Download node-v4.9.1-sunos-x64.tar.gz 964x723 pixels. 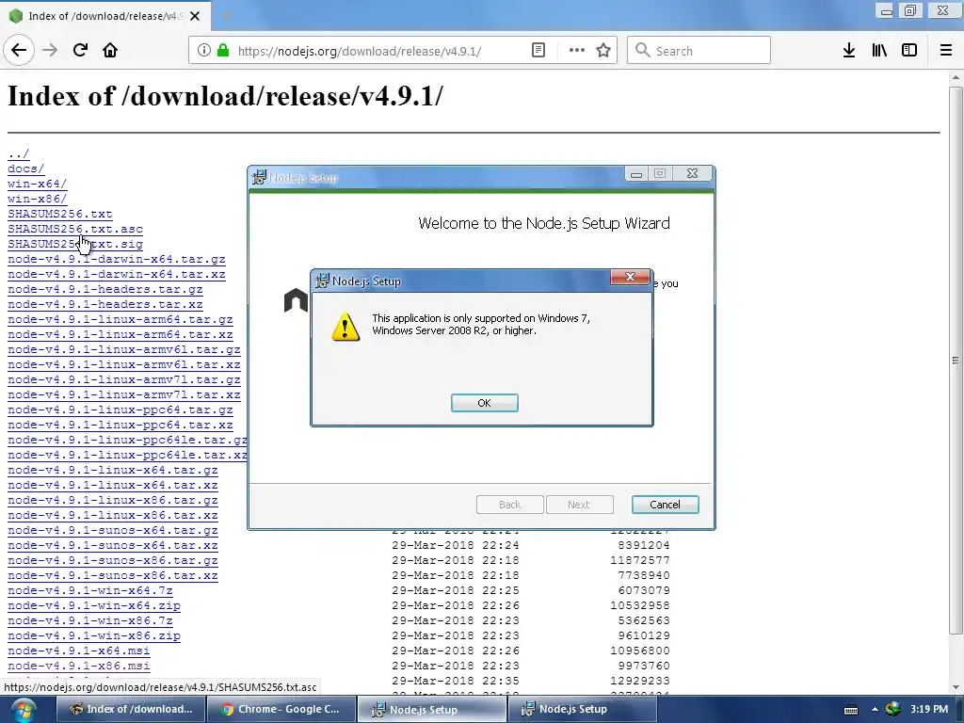coord(113,531)
